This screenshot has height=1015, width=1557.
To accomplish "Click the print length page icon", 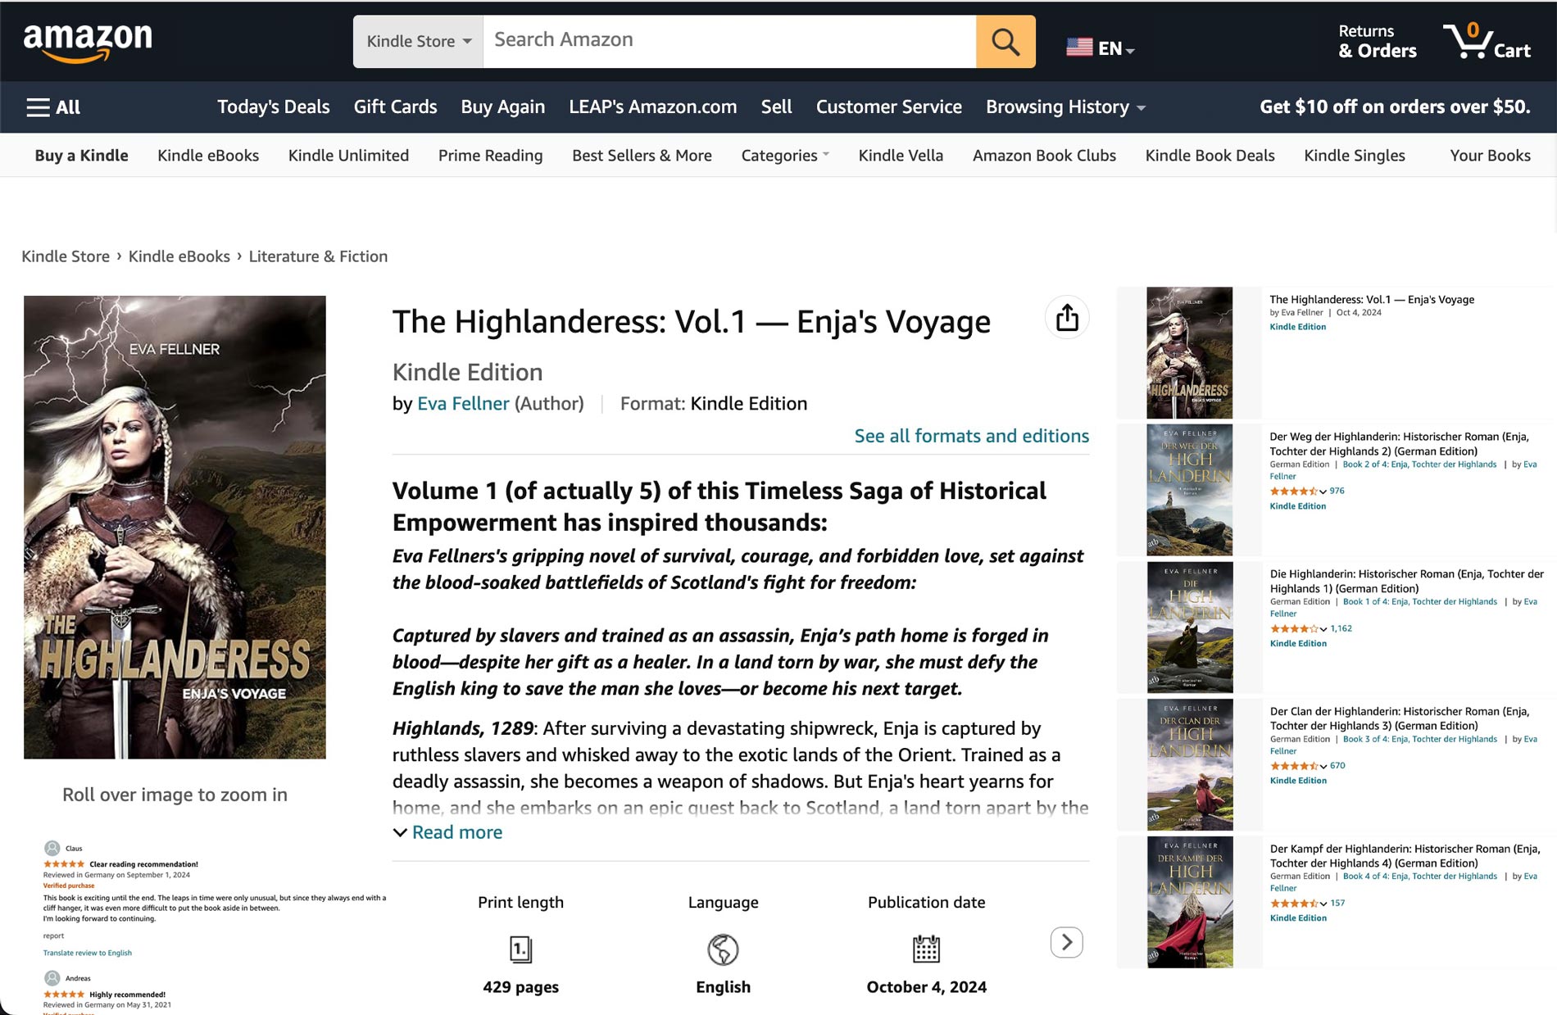I will tap(520, 949).
